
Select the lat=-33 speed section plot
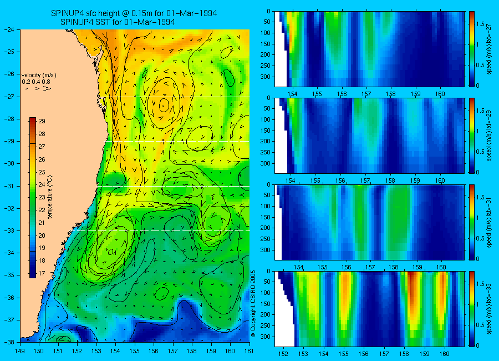[369, 309]
